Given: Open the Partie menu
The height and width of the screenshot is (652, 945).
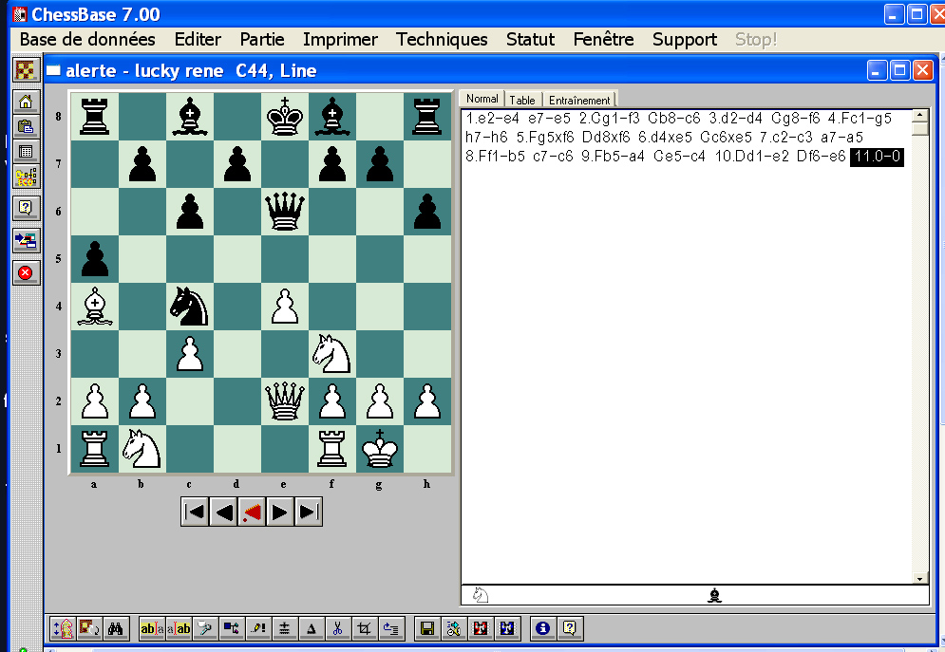Looking at the screenshot, I should point(262,39).
